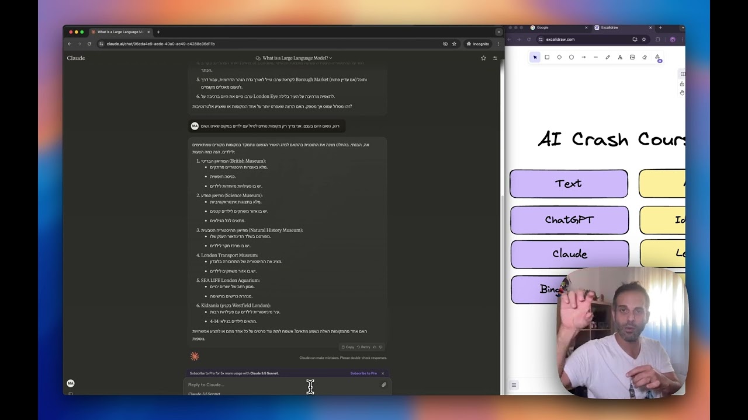Viewport: 748px width, 420px height.
Task: Select the Ellipse tool in Excalidraw
Action: click(x=572, y=57)
